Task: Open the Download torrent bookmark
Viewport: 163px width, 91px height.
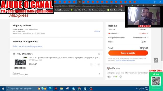Action: coord(97,10)
